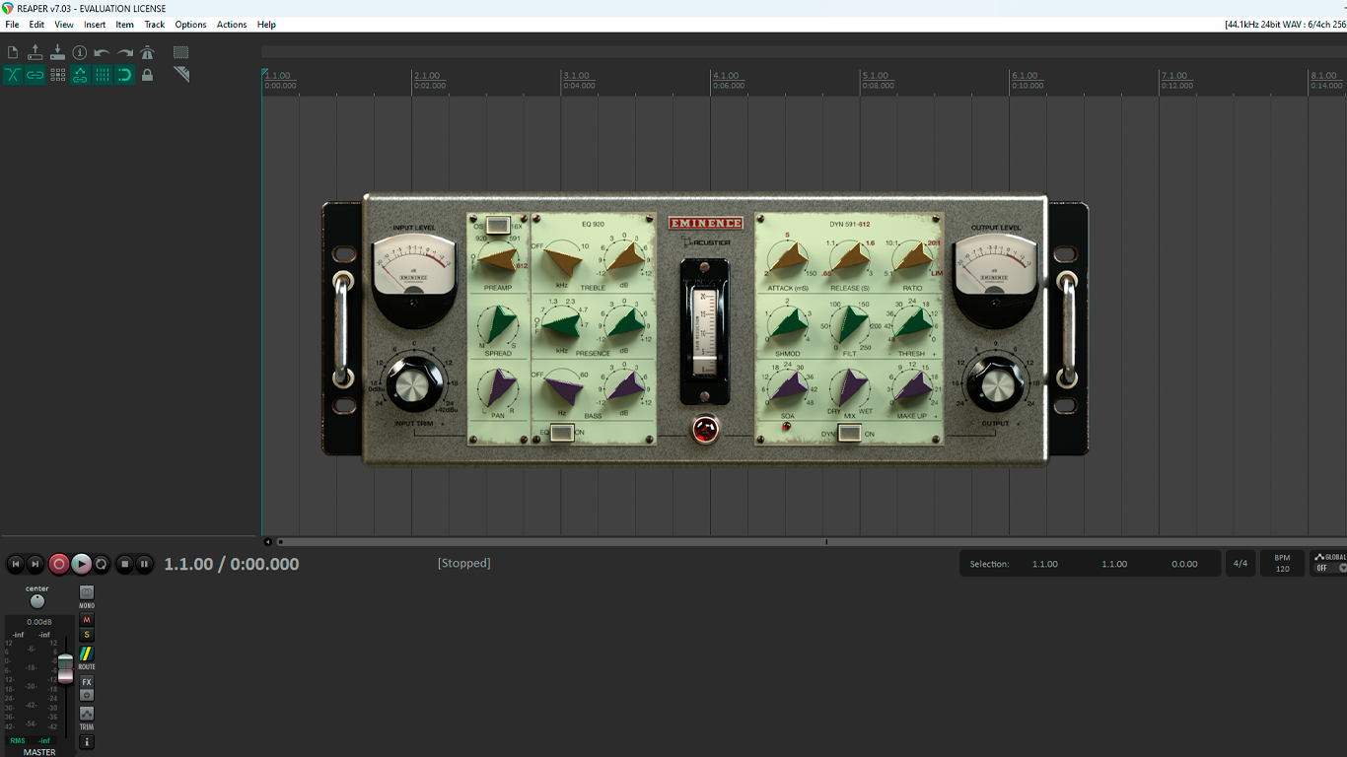Toggle the repeat loop transport button

(x=102, y=564)
